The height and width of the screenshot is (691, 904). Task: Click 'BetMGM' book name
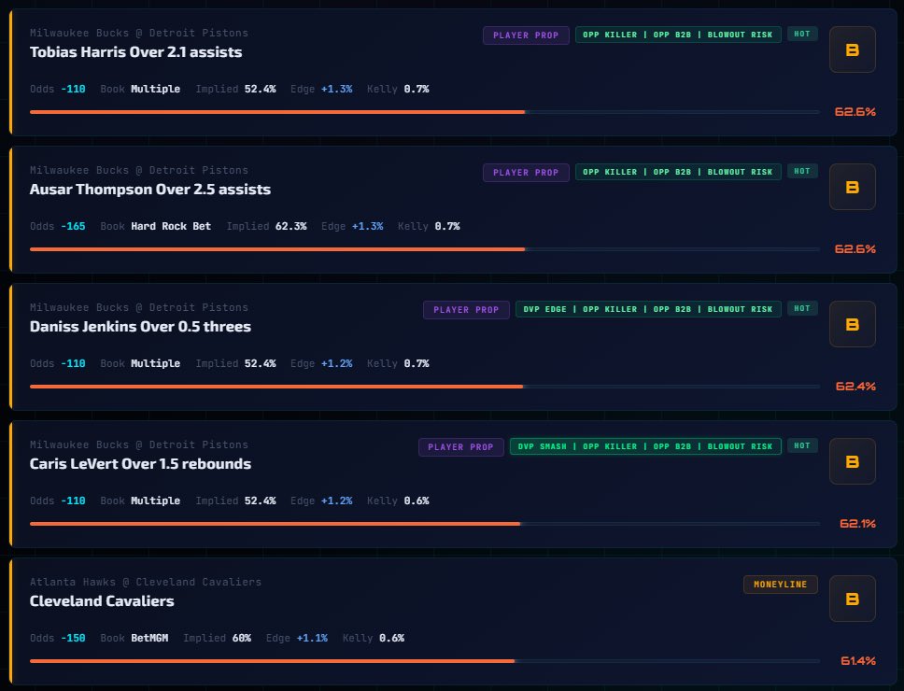coord(149,638)
